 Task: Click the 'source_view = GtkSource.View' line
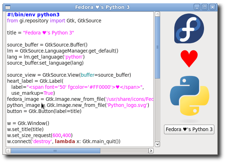69,75
